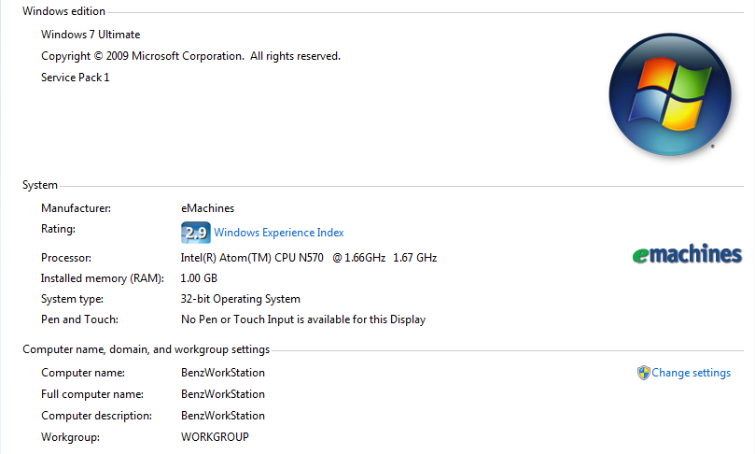This screenshot has height=454, width=755.
Task: Open the Windows Experience Index link
Action: [x=279, y=233]
